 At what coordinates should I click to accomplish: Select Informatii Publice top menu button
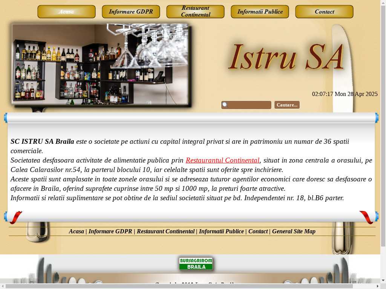coord(260,12)
